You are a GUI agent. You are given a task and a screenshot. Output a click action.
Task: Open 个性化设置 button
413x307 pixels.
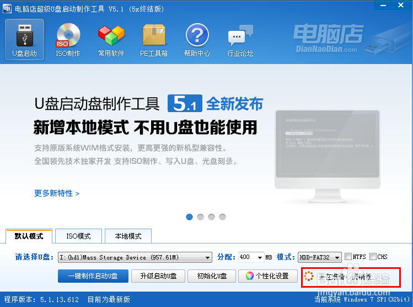tap(268, 276)
